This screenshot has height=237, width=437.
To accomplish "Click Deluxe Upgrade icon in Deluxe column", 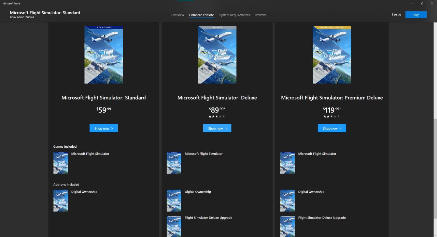I will click(174, 226).
